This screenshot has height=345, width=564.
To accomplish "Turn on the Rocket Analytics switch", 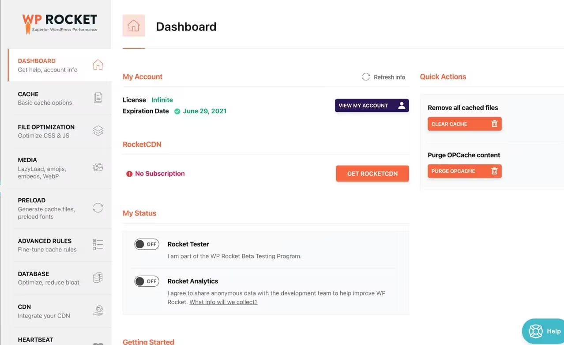I will click(x=147, y=281).
